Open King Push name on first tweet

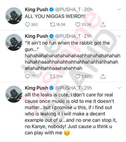pos(37,10)
